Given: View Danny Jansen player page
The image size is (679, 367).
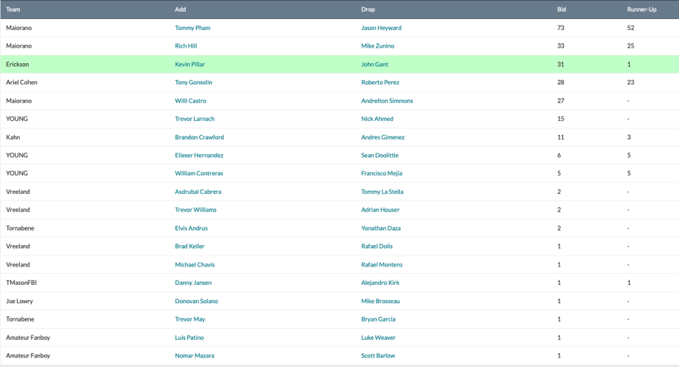Looking at the screenshot, I should [x=193, y=283].
